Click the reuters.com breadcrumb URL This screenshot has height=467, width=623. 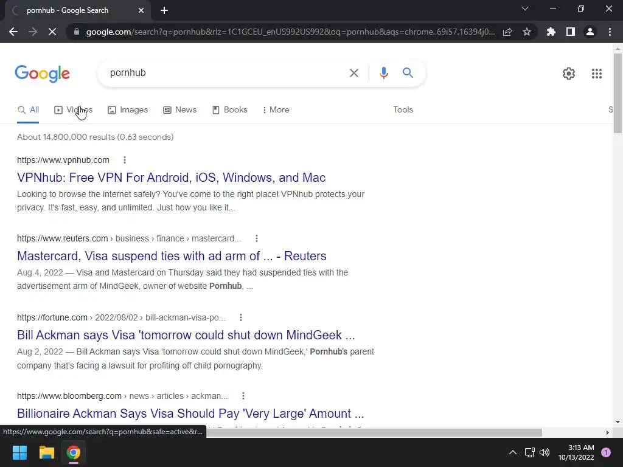pos(129,238)
